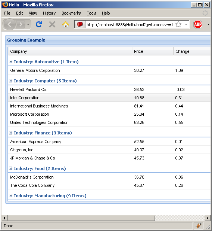The width and height of the screenshot is (212, 231).
Task: Click the price value 81.41
Action: point(139,106)
